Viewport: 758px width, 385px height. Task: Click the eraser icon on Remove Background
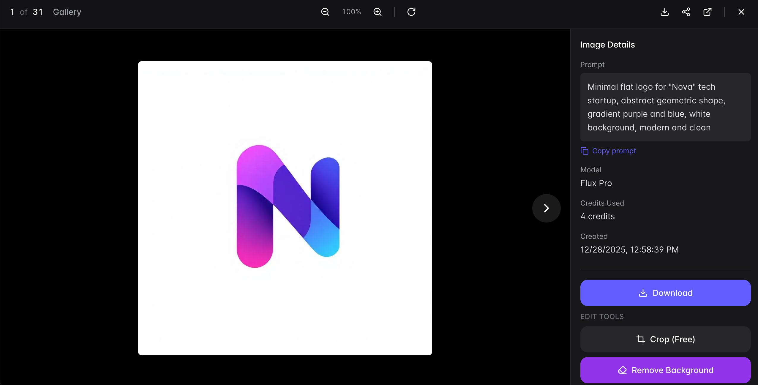(622, 370)
